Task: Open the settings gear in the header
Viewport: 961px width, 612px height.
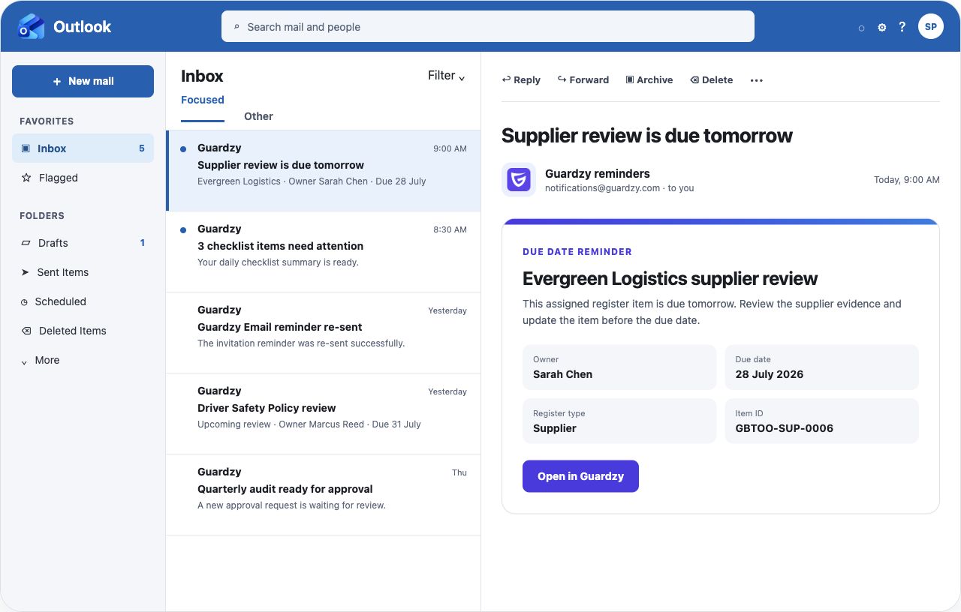Action: pyautogui.click(x=882, y=27)
